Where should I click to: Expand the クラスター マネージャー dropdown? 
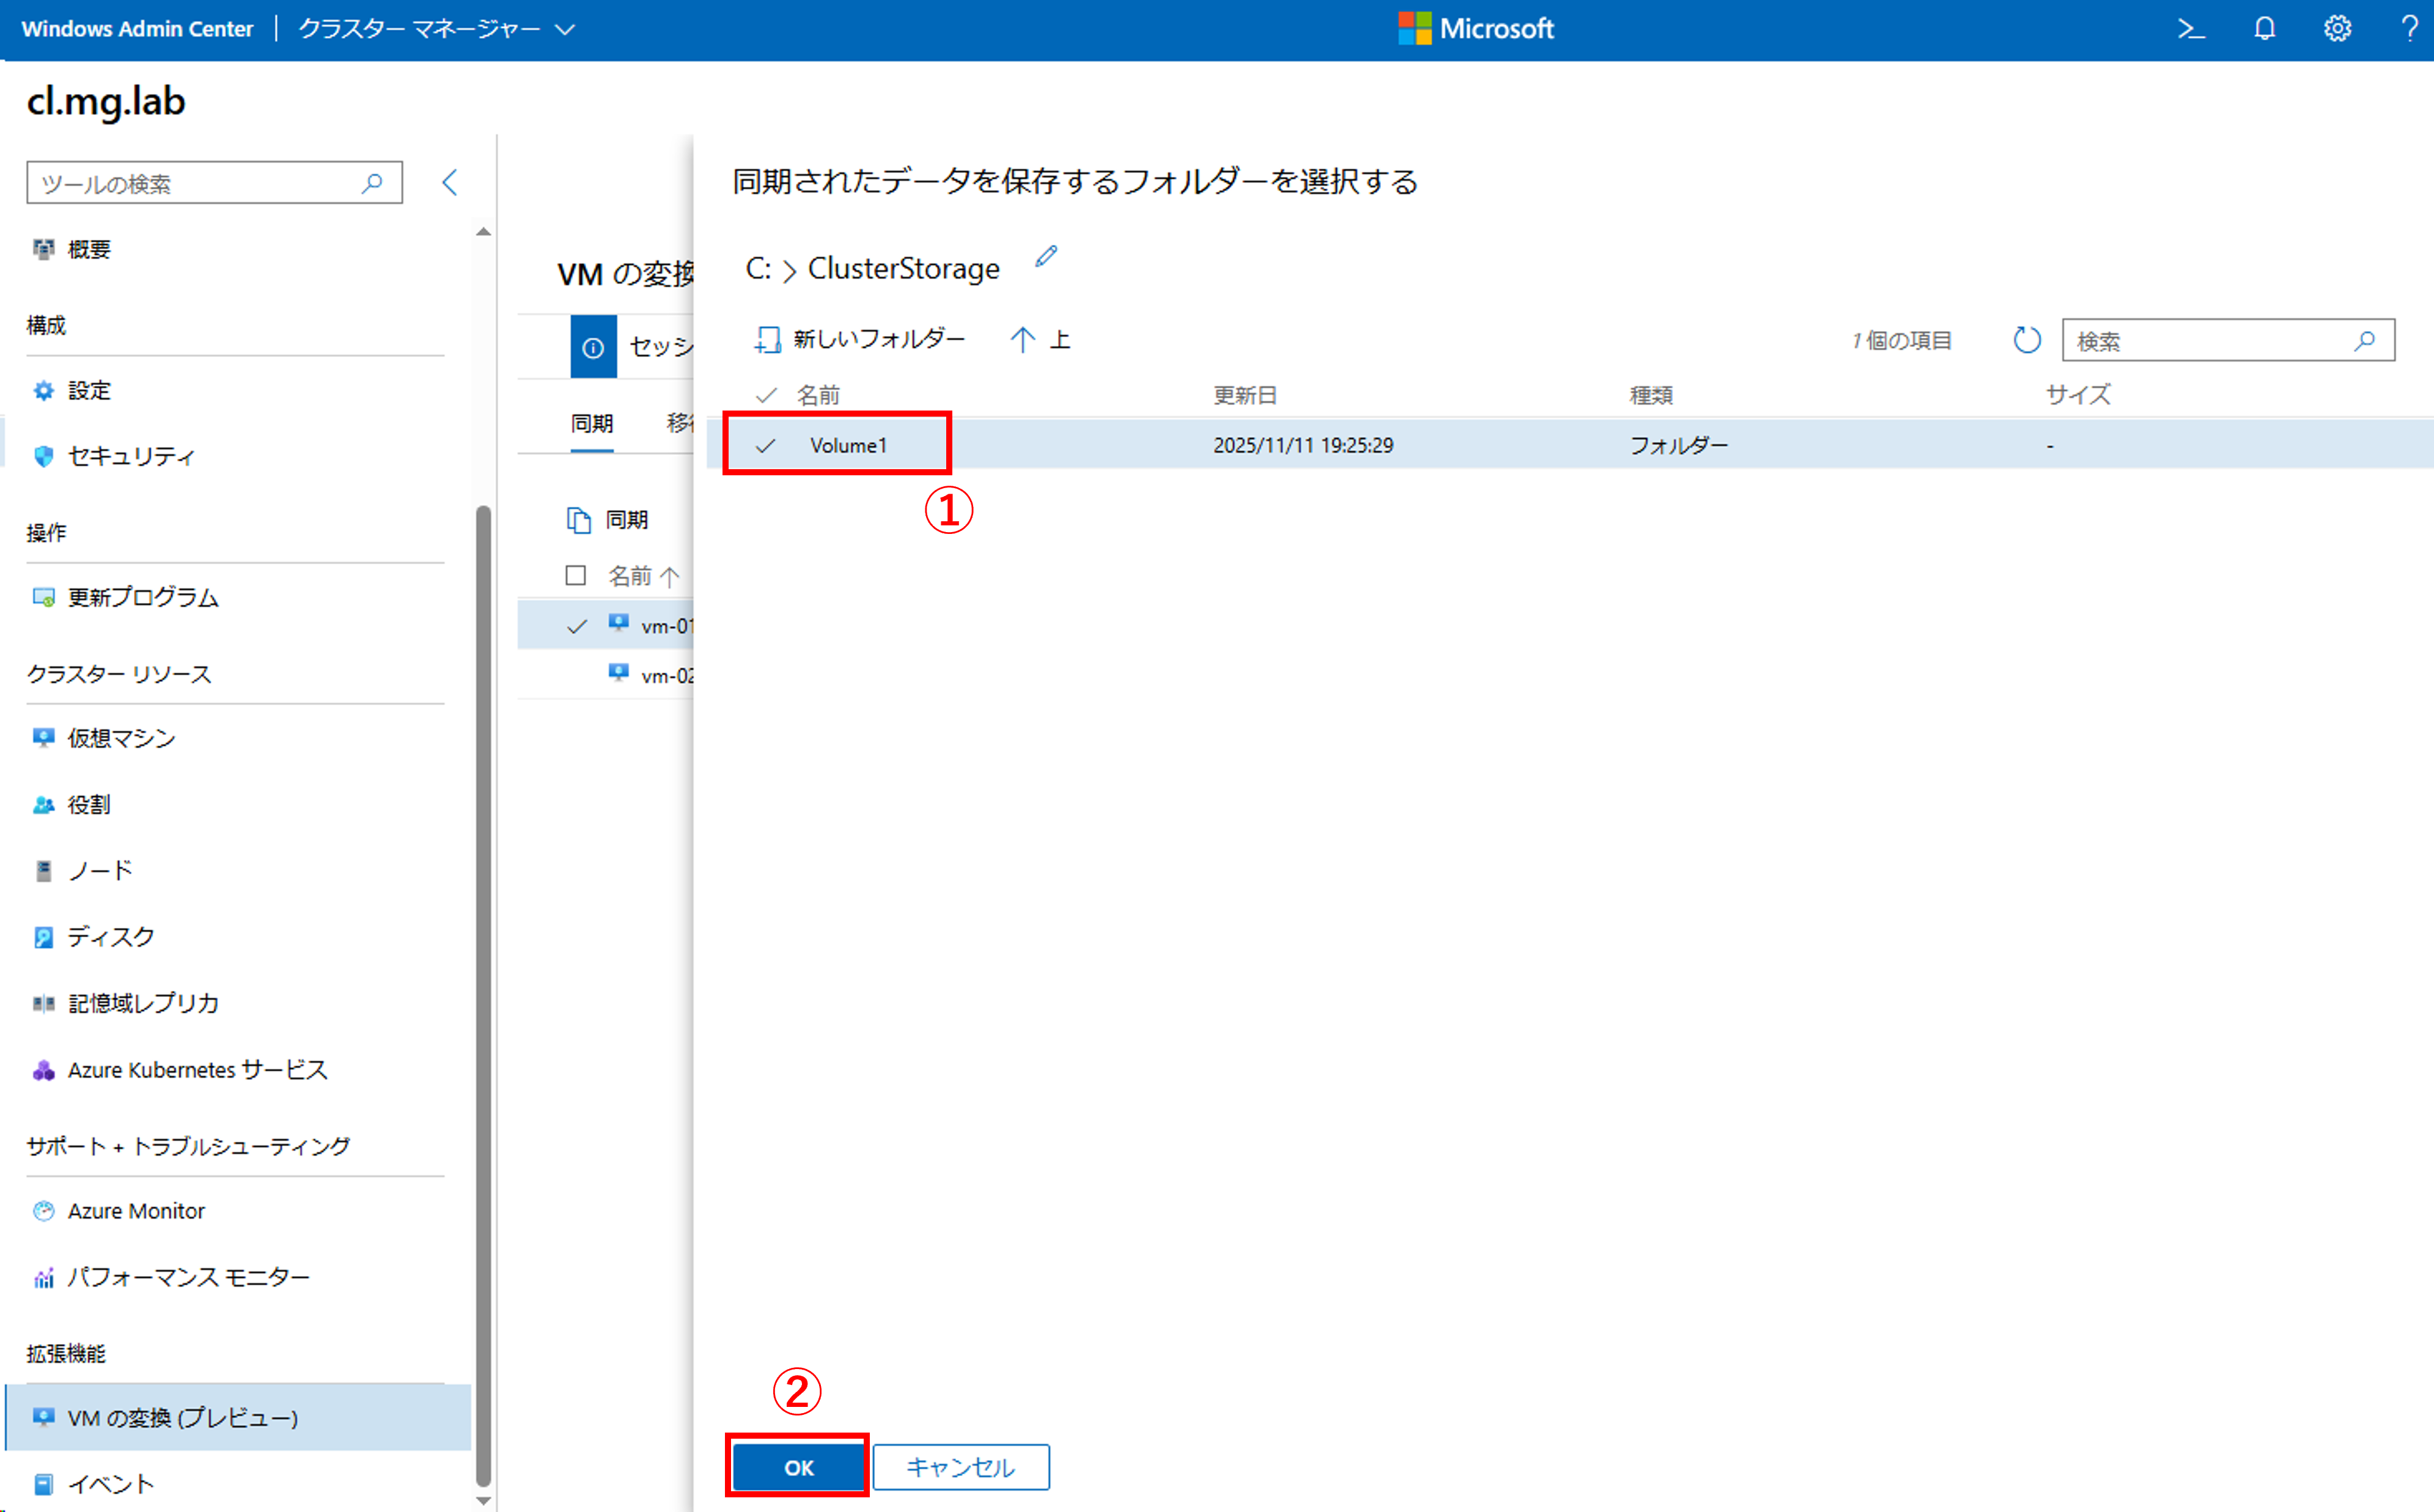click(565, 29)
